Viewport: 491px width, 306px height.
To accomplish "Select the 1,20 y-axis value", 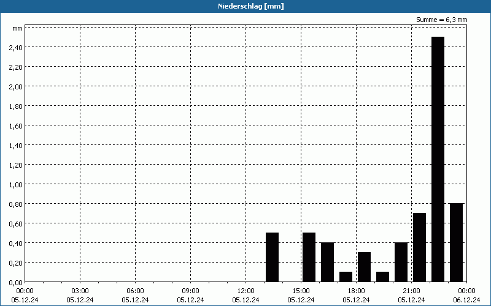I will coord(16,165).
